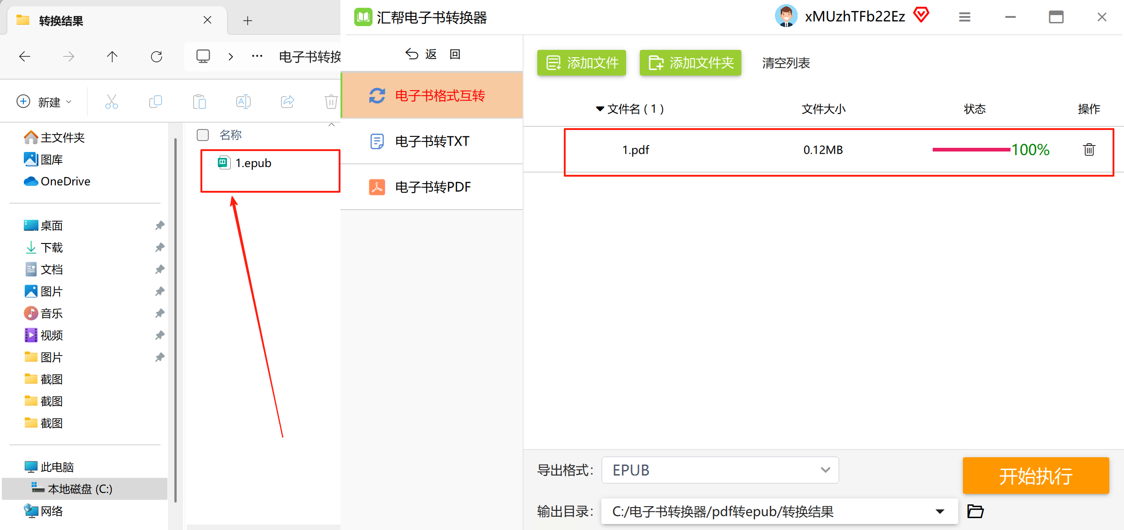Image resolution: width=1124 pixels, height=530 pixels.
Task: Toggle the select-all checkbox beside 名称
Action: click(x=203, y=135)
